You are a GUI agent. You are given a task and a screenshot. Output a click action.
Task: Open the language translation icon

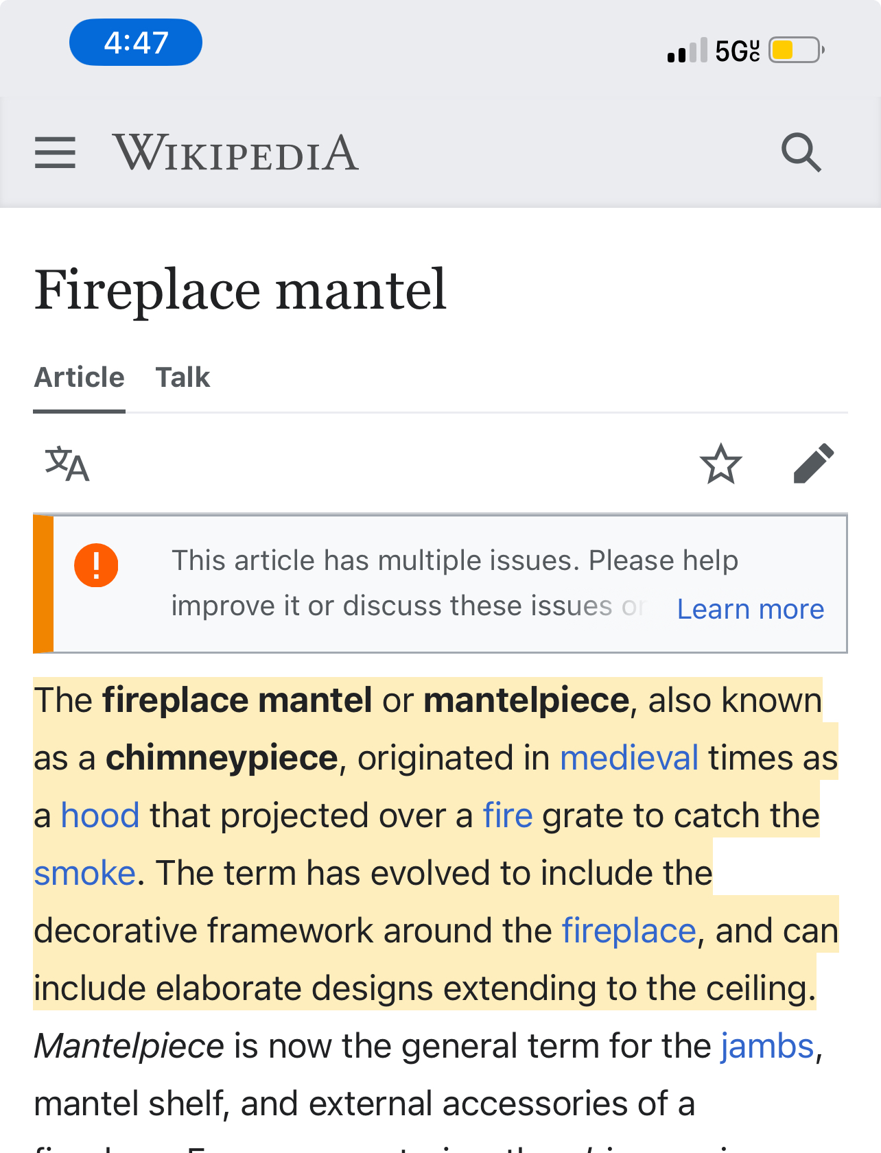click(67, 464)
